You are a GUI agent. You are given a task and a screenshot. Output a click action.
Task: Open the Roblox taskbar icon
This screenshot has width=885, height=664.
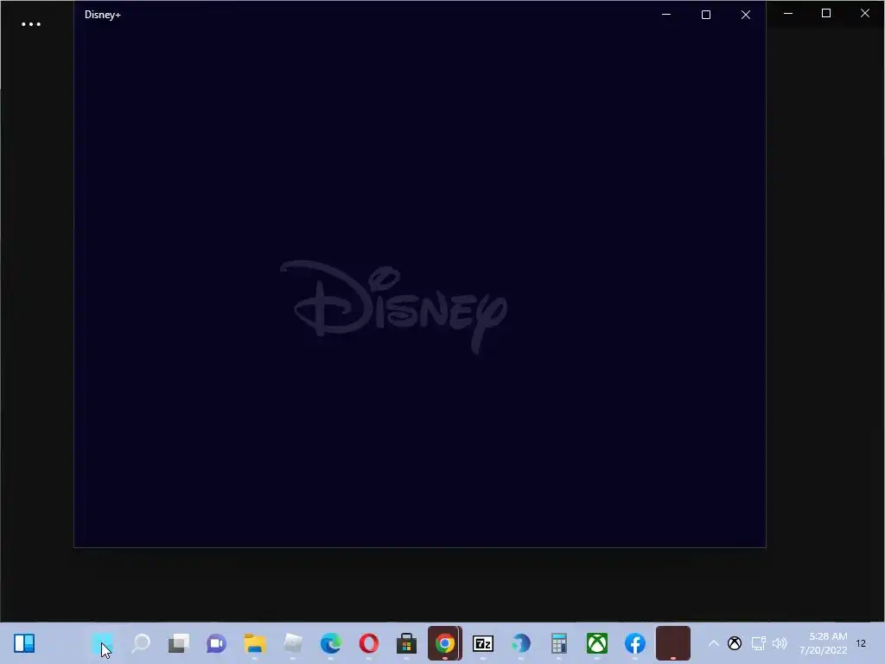pyautogui.click(x=293, y=643)
